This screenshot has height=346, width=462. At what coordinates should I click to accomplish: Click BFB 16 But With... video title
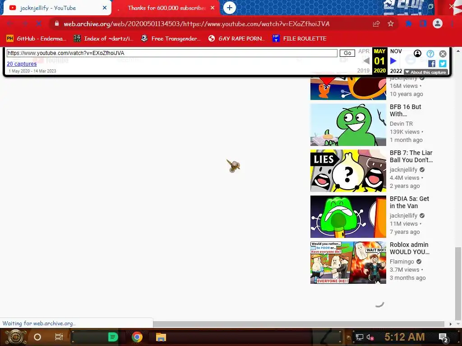(406, 110)
